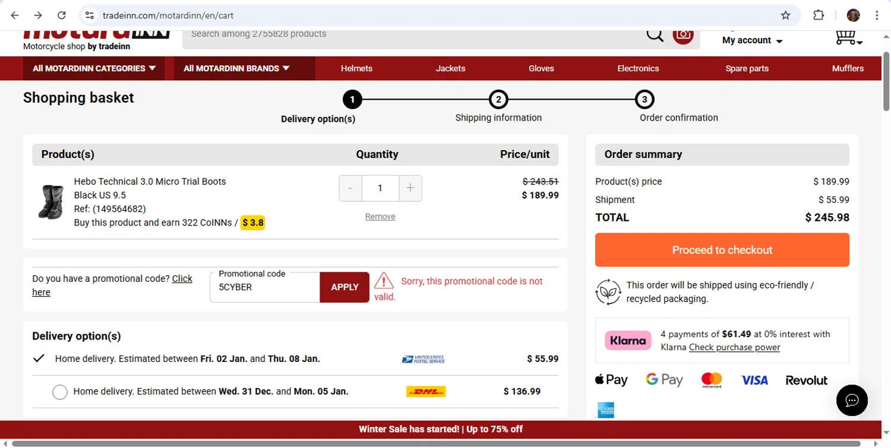891x448 pixels.
Task: Click the TOTAL $ 245.98 amount
Action: pos(827,218)
